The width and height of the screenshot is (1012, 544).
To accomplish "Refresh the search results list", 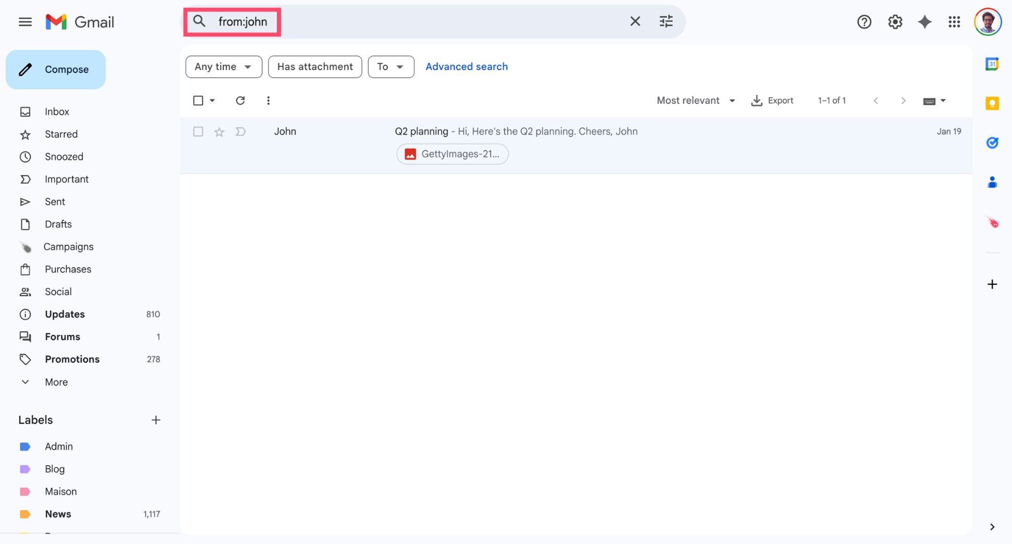I will coord(240,100).
